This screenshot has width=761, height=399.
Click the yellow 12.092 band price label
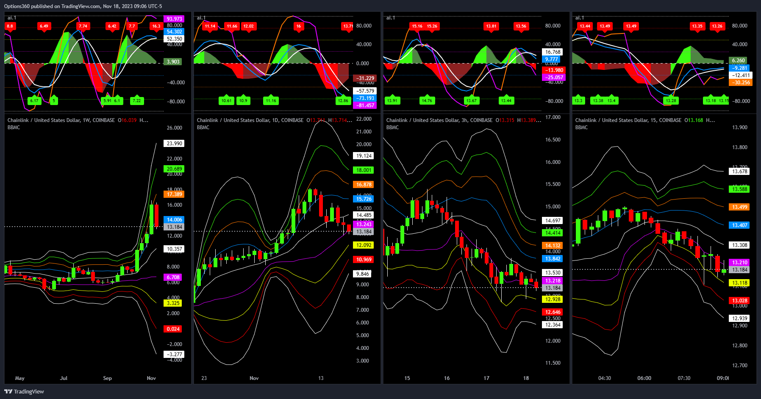(364, 245)
